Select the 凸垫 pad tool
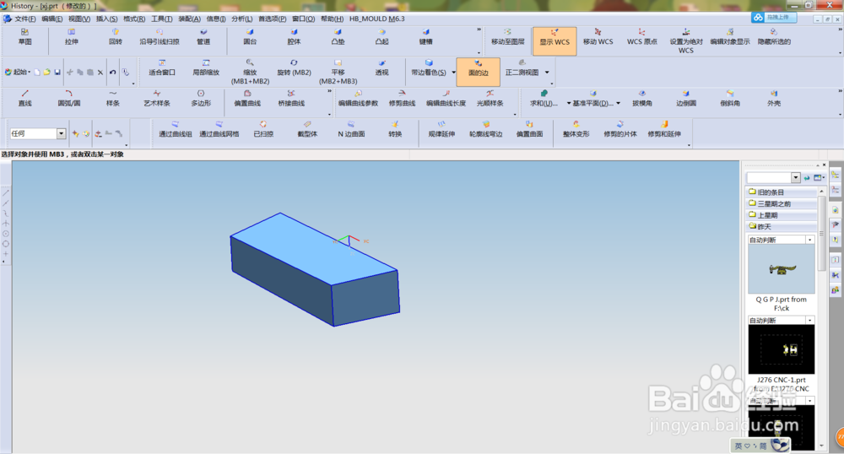The image size is (844, 454). (338, 37)
